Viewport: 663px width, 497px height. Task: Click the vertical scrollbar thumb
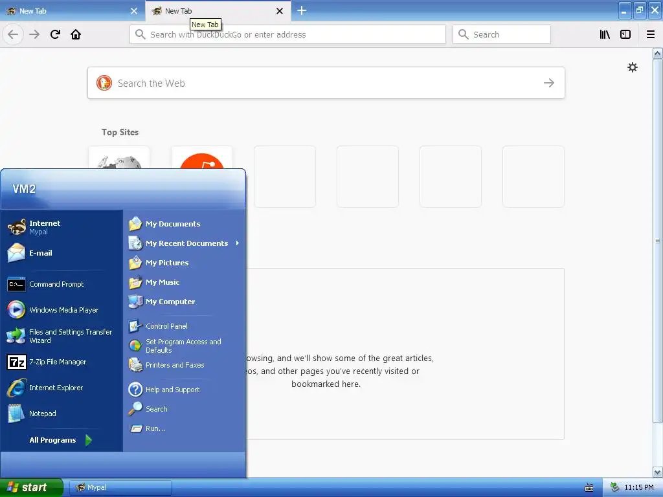tap(658, 241)
